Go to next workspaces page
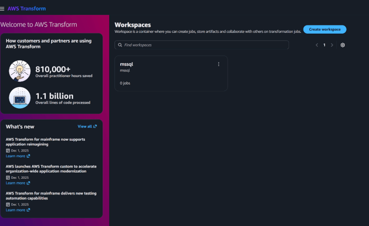Viewport: 369px width, 226px height. [x=332, y=45]
